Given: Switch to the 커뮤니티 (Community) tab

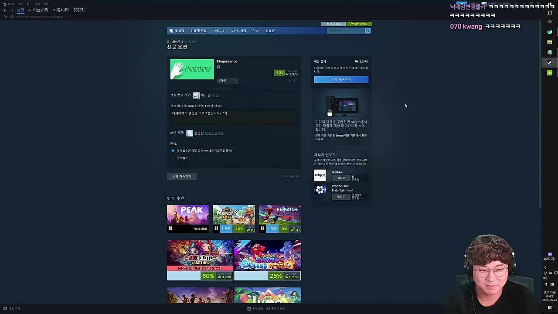Looking at the screenshot, I should tap(61, 10).
